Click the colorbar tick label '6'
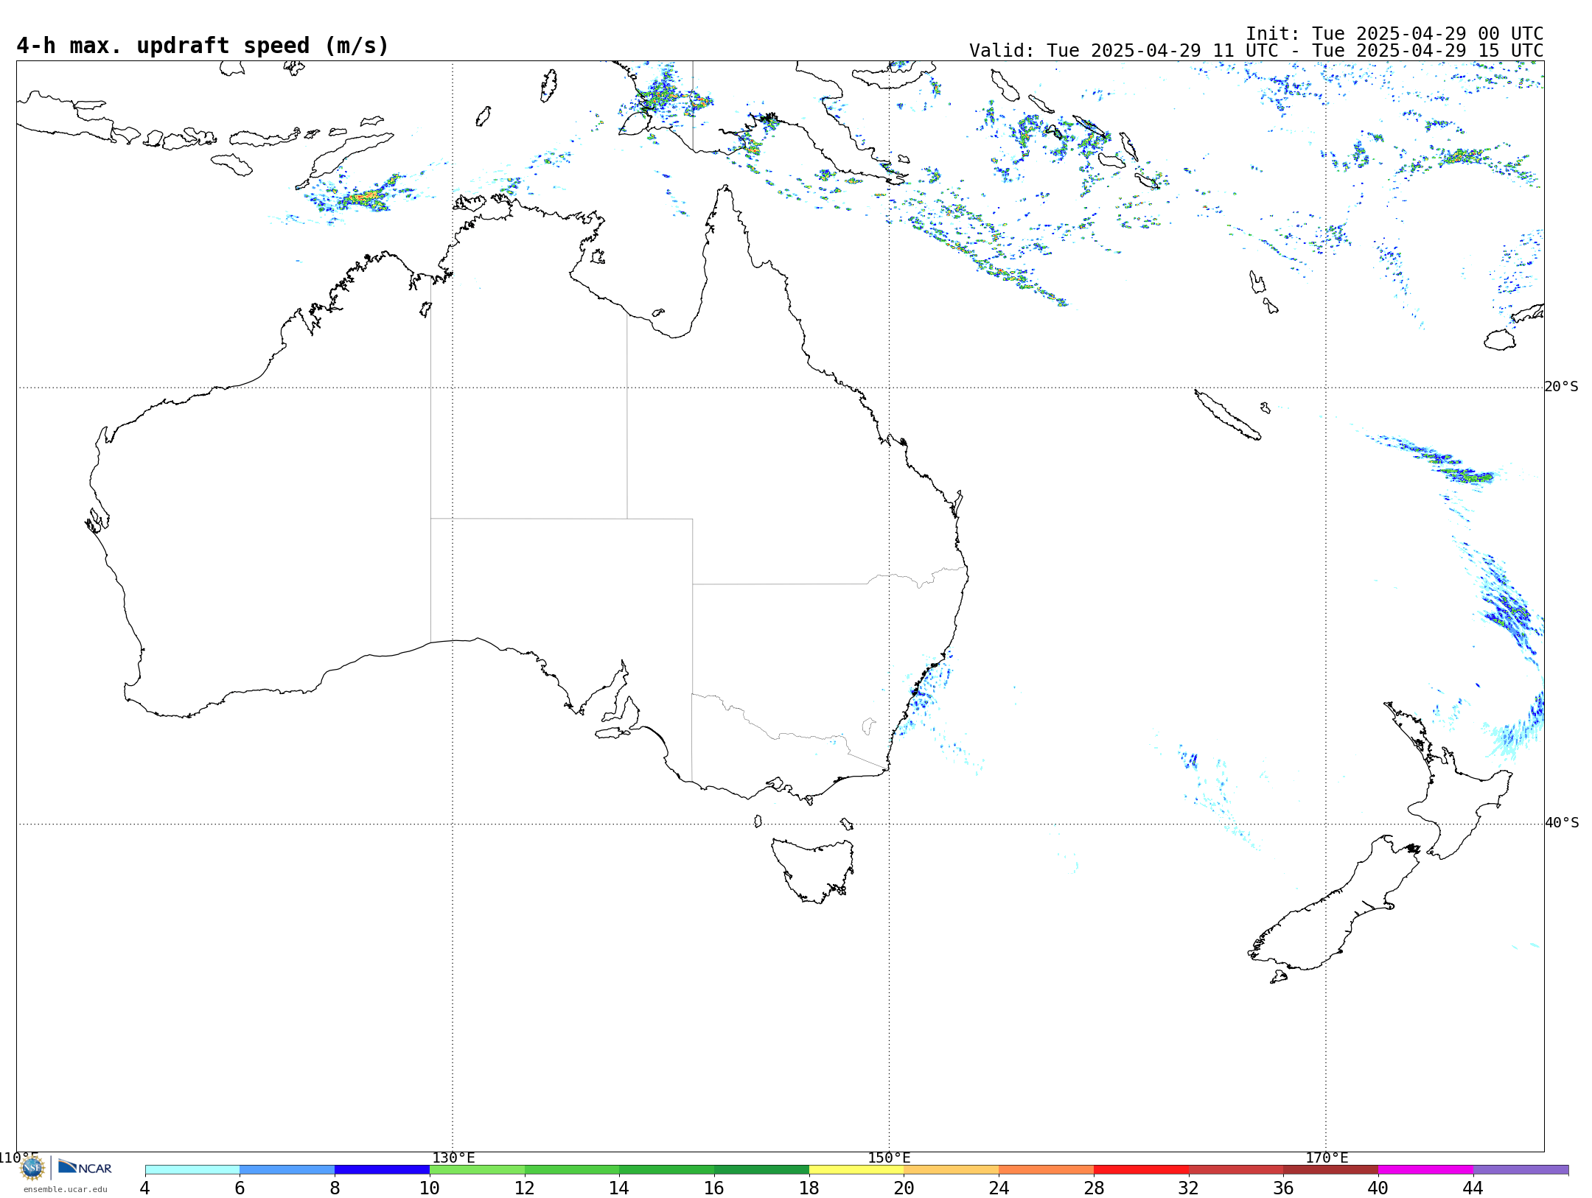 pyautogui.click(x=240, y=1188)
